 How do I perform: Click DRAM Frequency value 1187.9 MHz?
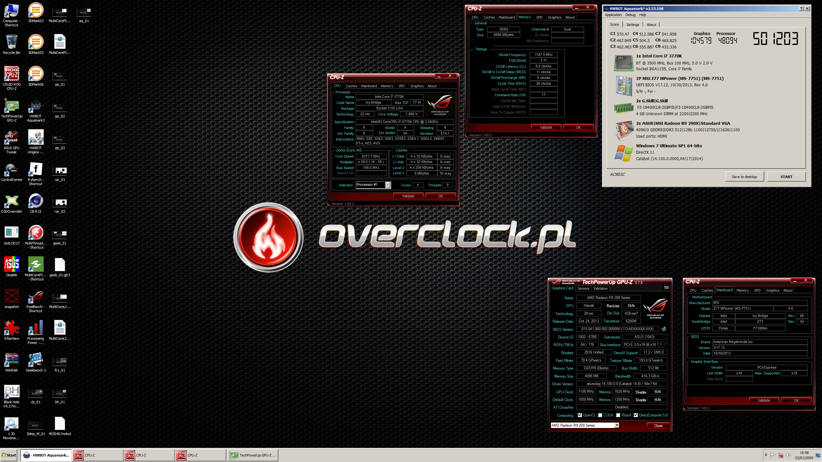tap(543, 55)
